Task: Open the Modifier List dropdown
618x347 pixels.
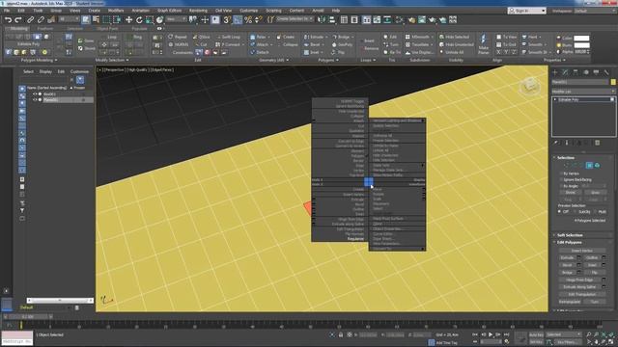Action: click(583, 92)
